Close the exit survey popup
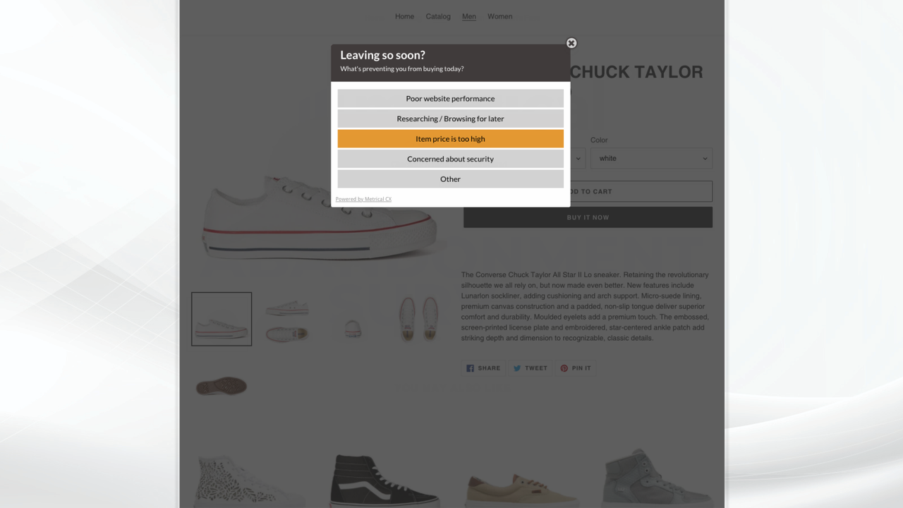This screenshot has height=508, width=903. (571, 43)
